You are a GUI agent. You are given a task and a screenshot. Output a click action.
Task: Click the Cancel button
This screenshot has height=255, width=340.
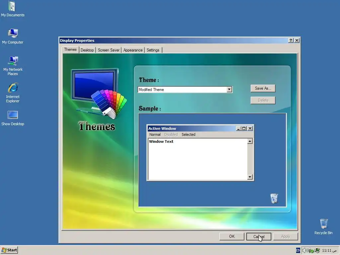pos(259,236)
